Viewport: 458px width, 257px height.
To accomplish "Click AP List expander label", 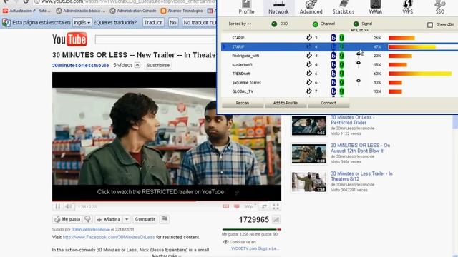I will (x=359, y=30).
